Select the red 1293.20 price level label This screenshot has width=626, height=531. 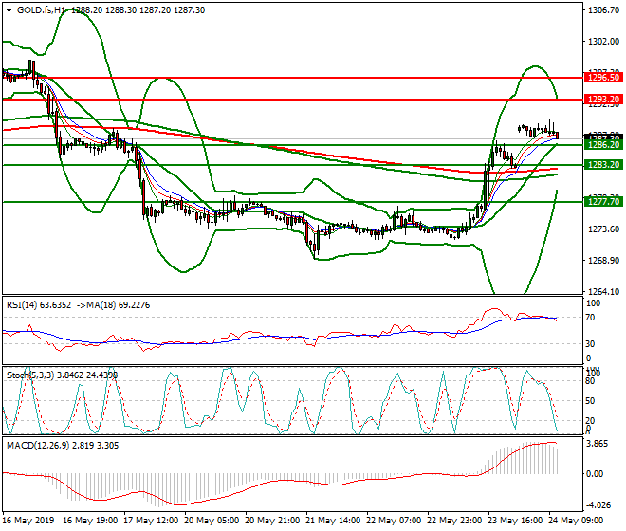pos(603,99)
